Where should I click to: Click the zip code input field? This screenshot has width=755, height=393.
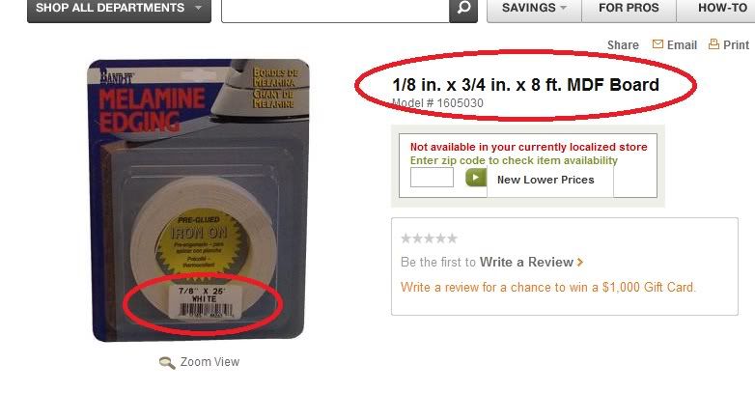432,178
